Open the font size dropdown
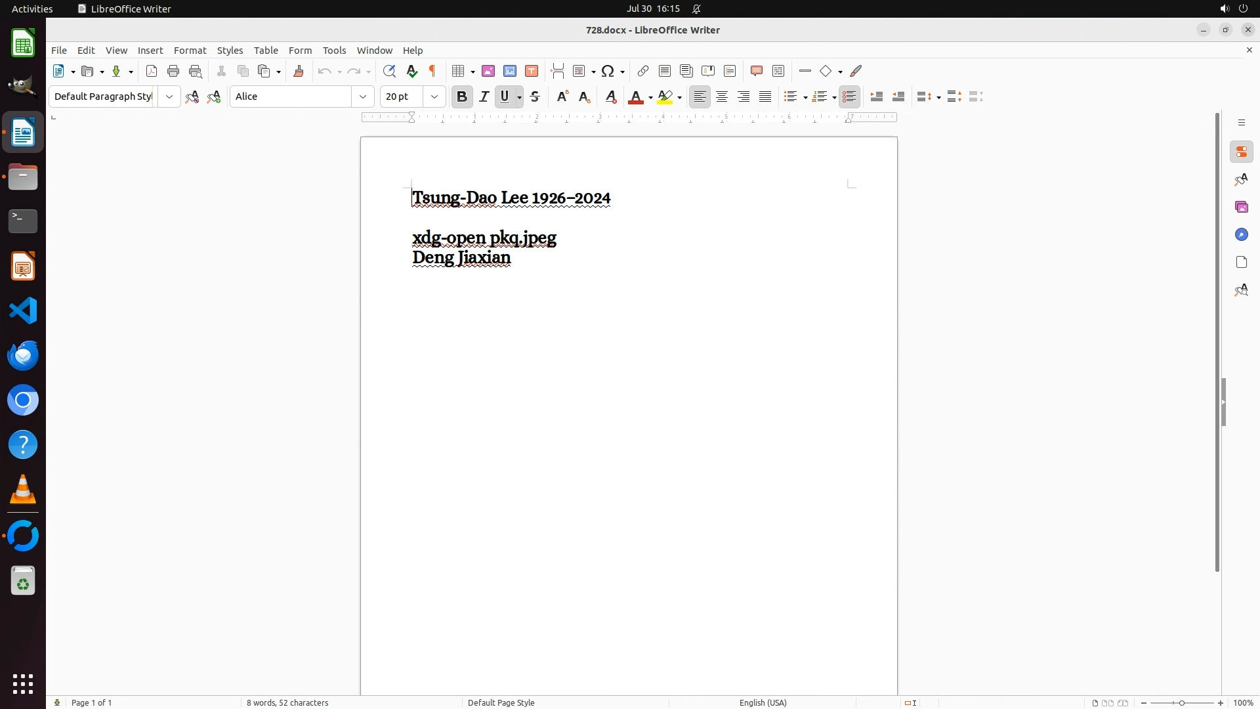This screenshot has width=1260, height=709. [x=434, y=97]
